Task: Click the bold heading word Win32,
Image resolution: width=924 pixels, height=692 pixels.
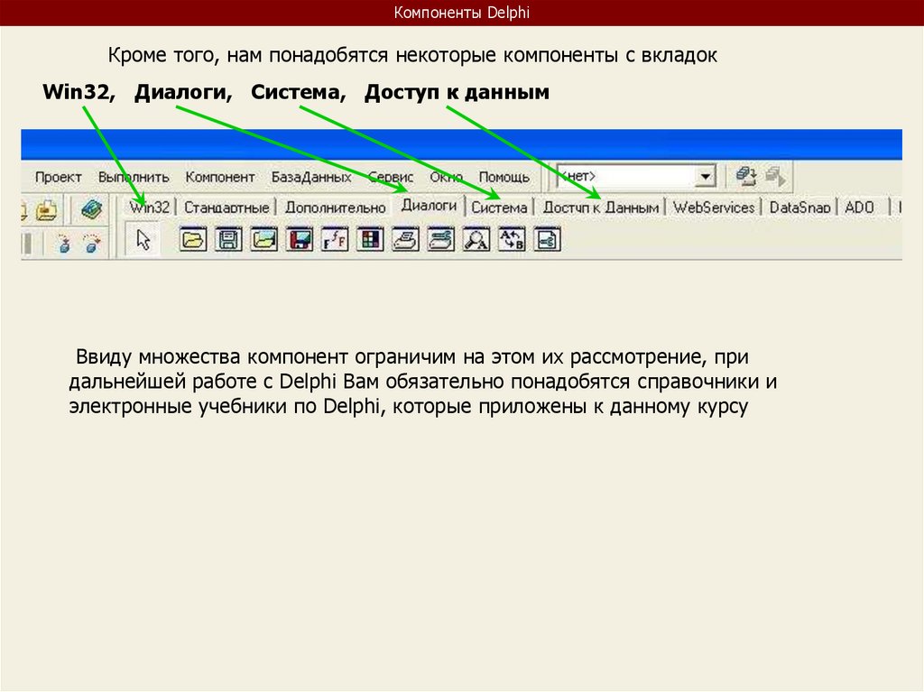Action: coord(79,92)
